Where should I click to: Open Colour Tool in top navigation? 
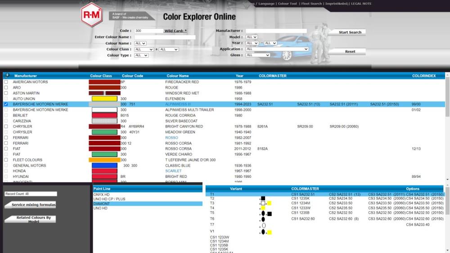click(x=287, y=4)
